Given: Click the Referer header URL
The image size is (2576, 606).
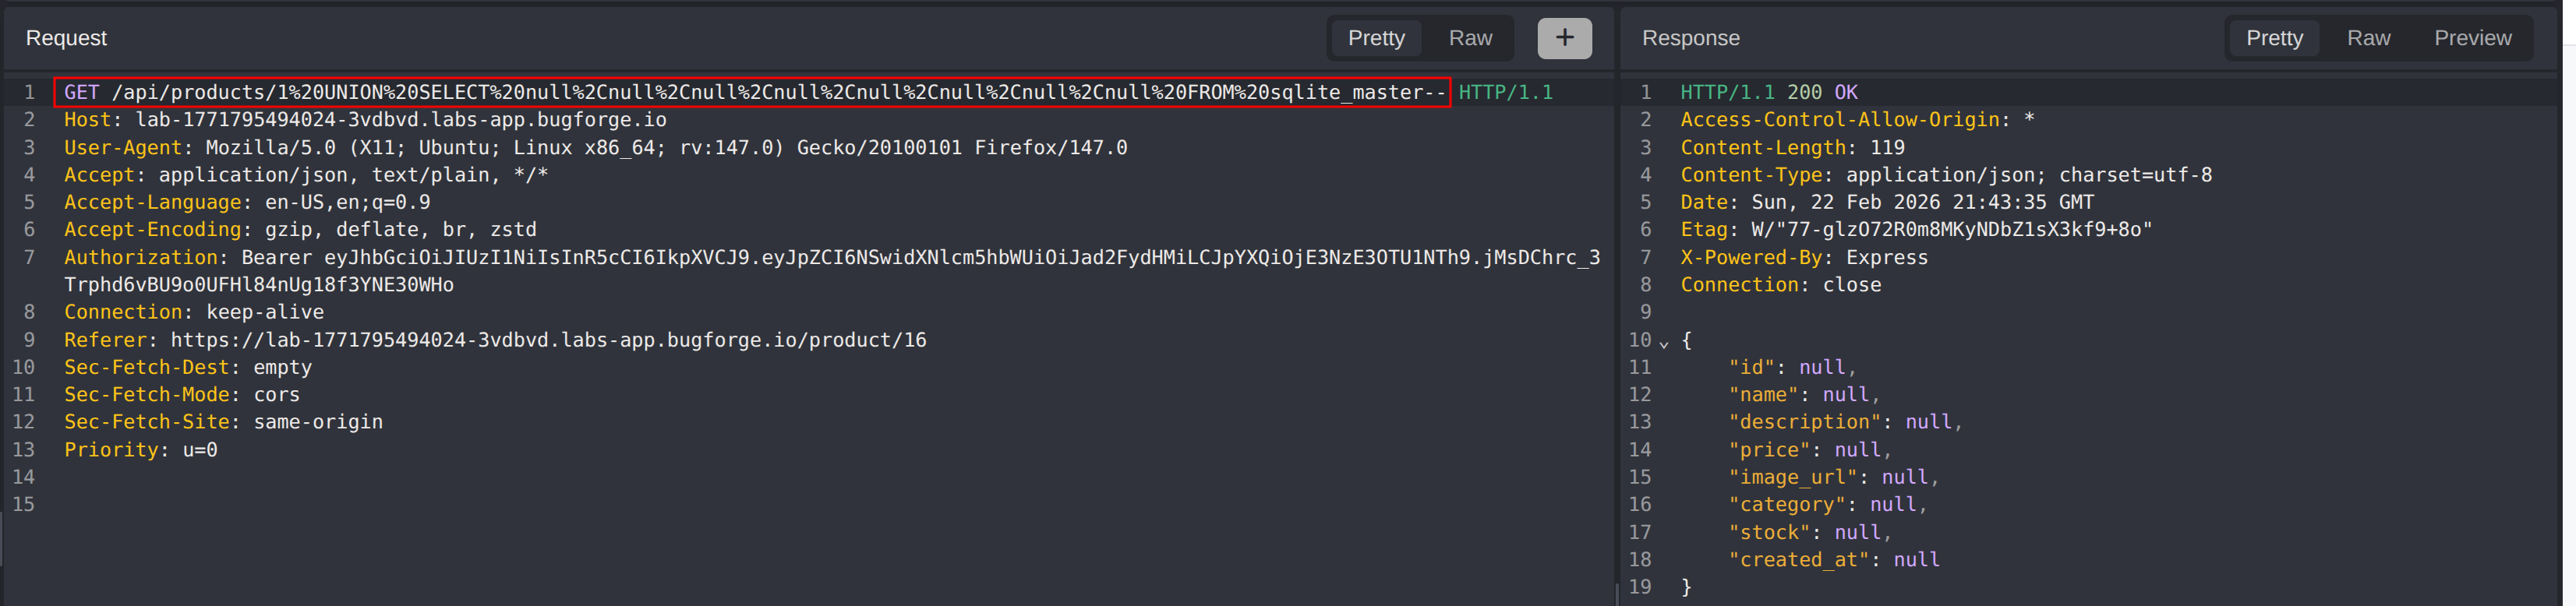Looking at the screenshot, I should [548, 341].
